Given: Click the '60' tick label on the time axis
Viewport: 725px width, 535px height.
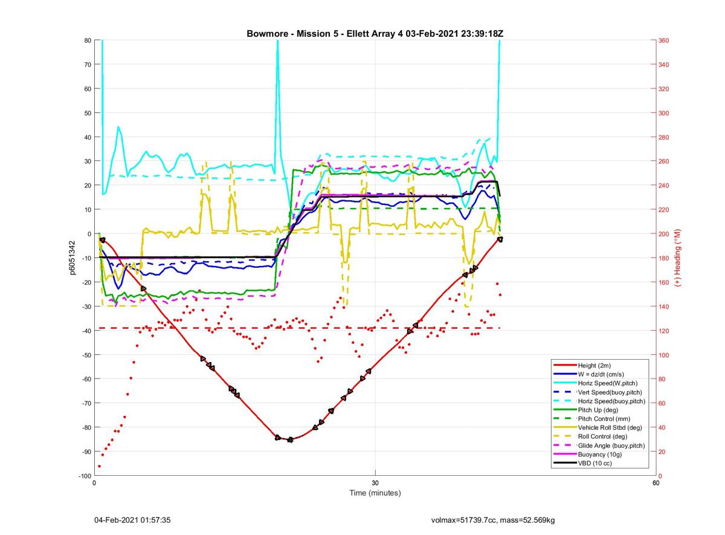Looking at the screenshot, I should (656, 483).
